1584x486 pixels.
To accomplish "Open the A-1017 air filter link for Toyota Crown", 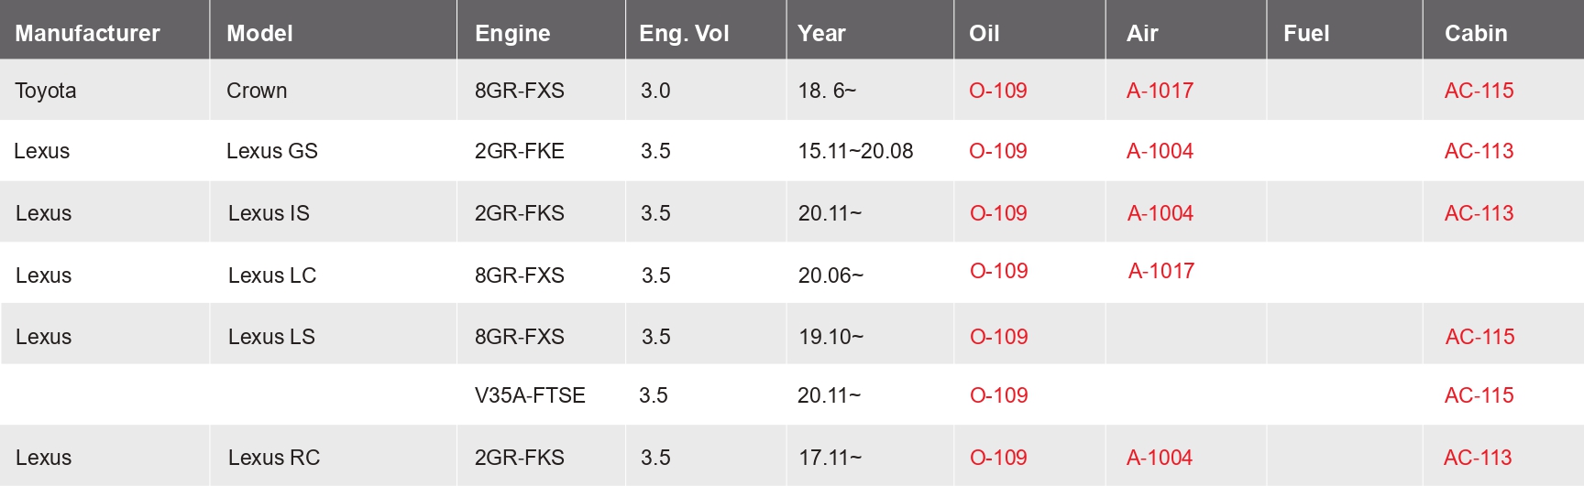I will (1160, 91).
